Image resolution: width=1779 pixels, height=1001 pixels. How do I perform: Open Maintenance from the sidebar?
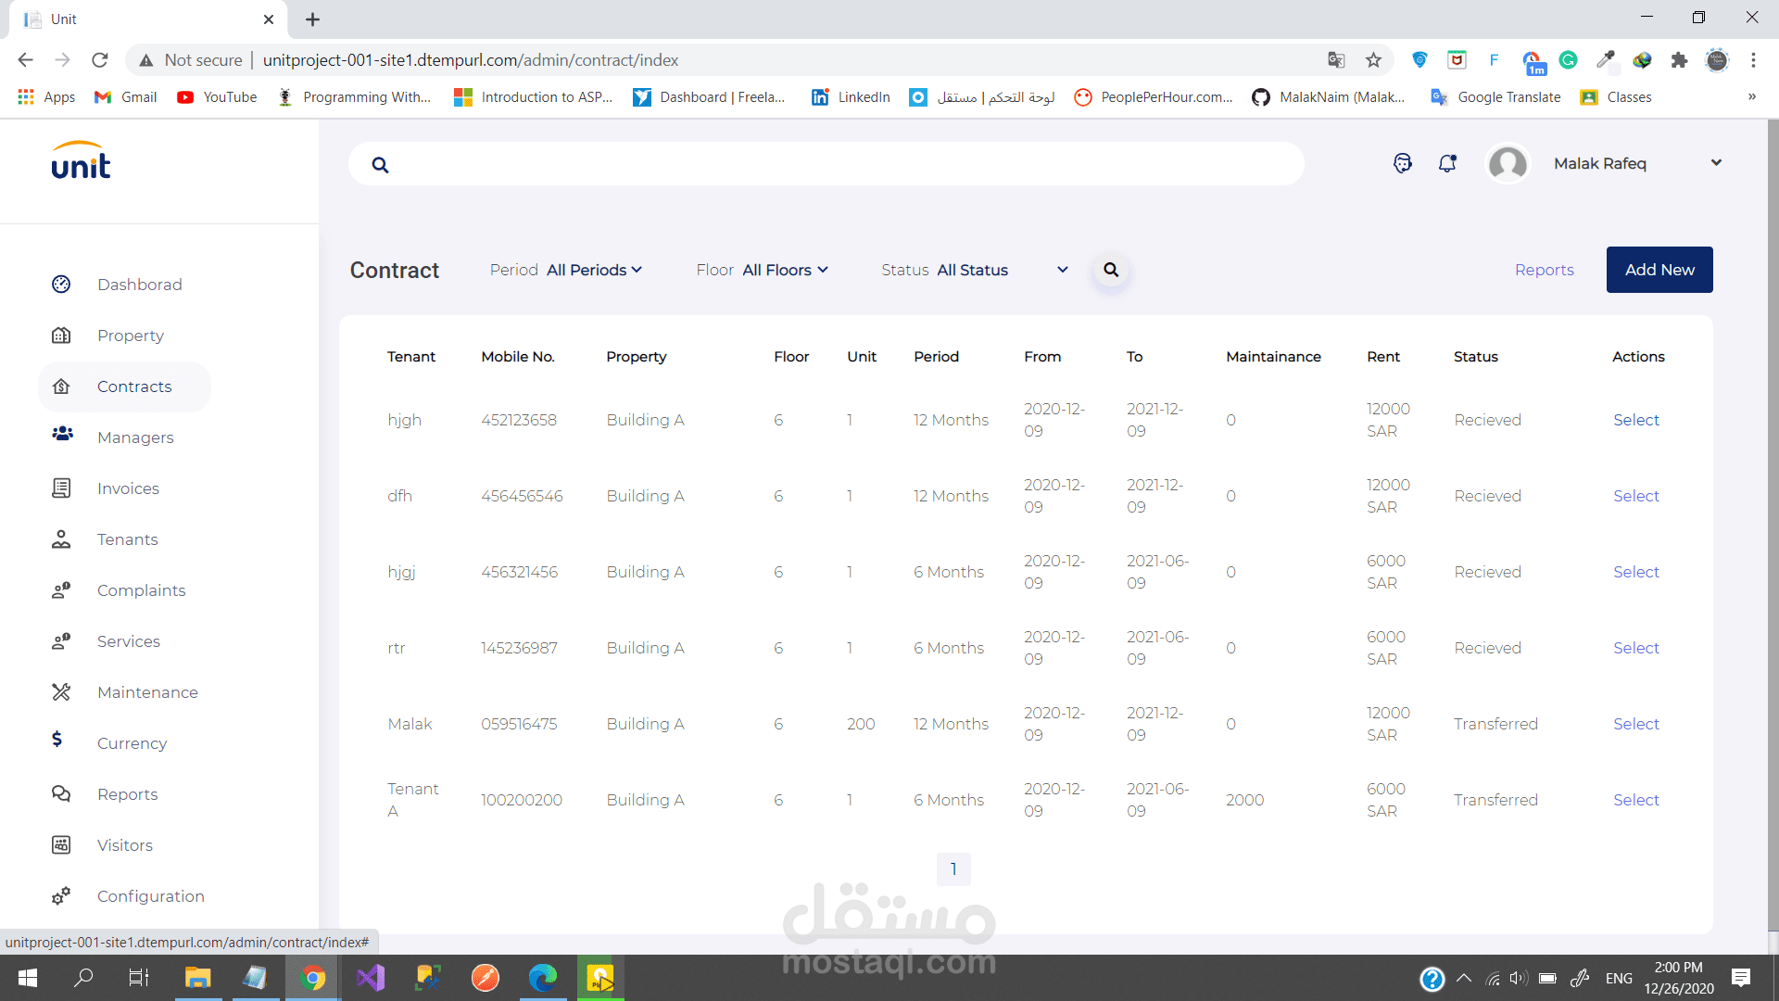147,692
